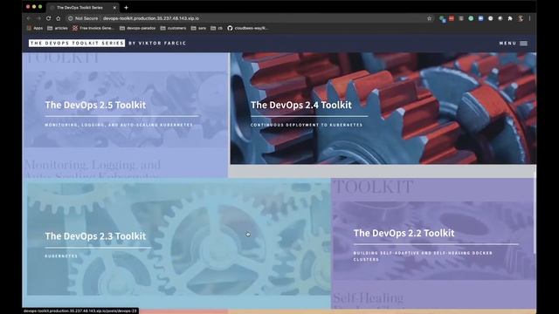Expand the customers bookmark folder
Image resolution: width=559 pixels, height=314 pixels.
pyautogui.click(x=173, y=28)
